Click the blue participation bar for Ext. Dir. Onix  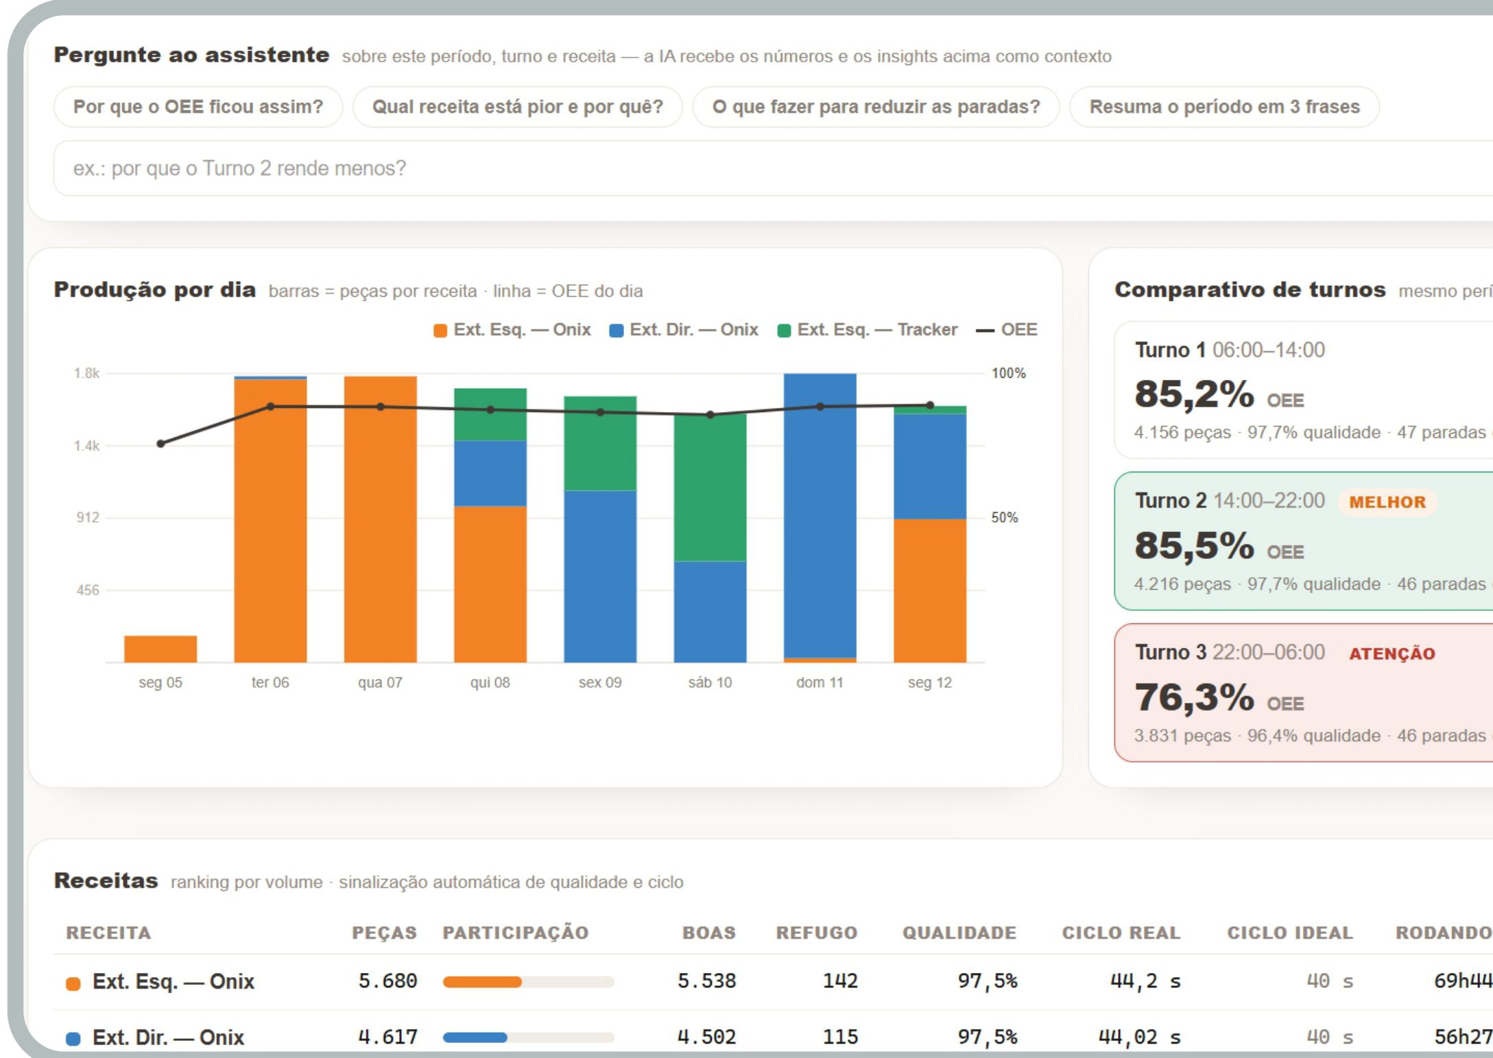pyautogui.click(x=475, y=1037)
